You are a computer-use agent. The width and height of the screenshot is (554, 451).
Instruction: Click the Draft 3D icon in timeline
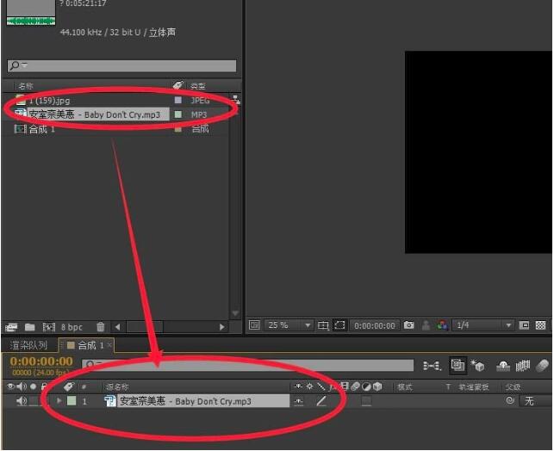point(477,366)
